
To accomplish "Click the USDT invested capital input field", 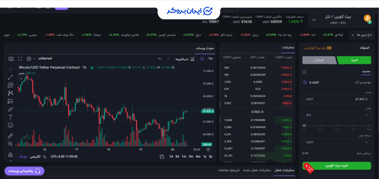I will (x=336, y=142).
